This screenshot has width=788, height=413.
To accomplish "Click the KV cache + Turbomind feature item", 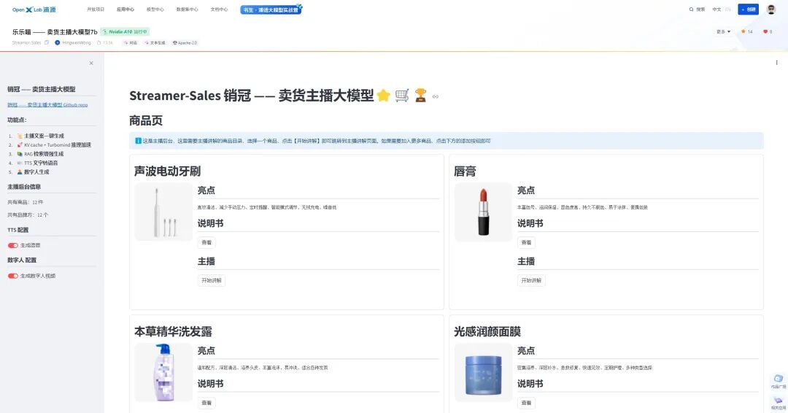I will coord(54,145).
